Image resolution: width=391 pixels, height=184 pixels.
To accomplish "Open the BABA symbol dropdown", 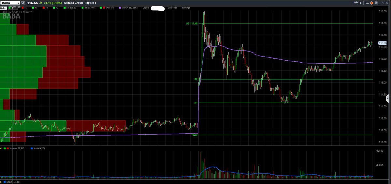I will pyautogui.click(x=18, y=3).
